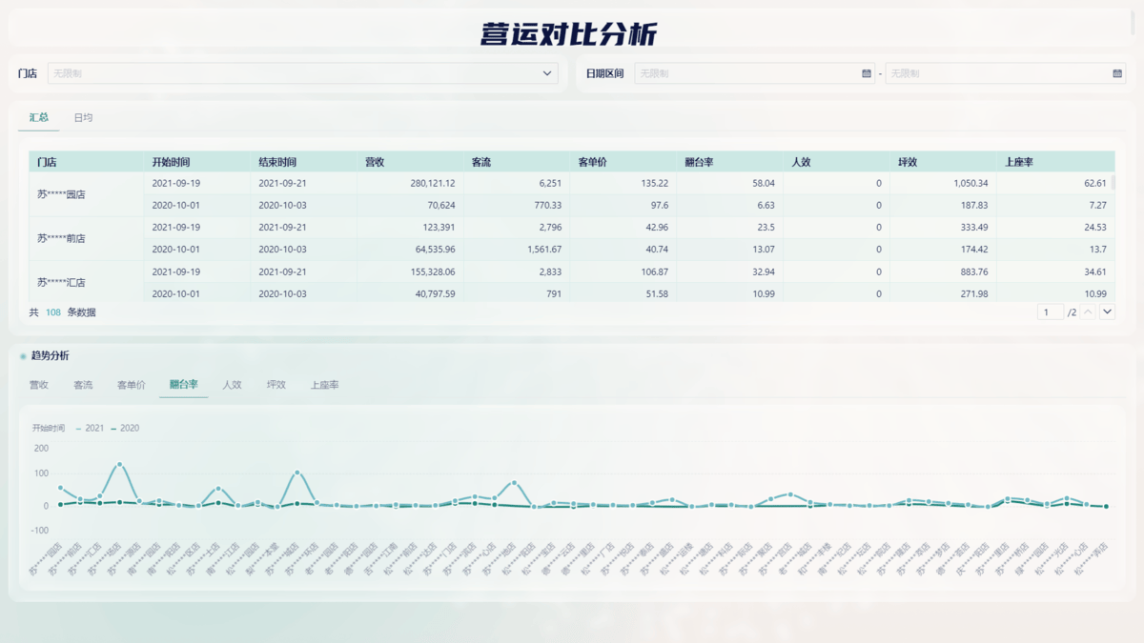Switch to the 日均 tab
The width and height of the screenshot is (1144, 643).
click(83, 117)
